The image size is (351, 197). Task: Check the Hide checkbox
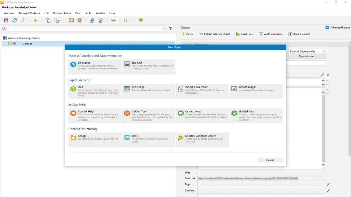pos(199,172)
